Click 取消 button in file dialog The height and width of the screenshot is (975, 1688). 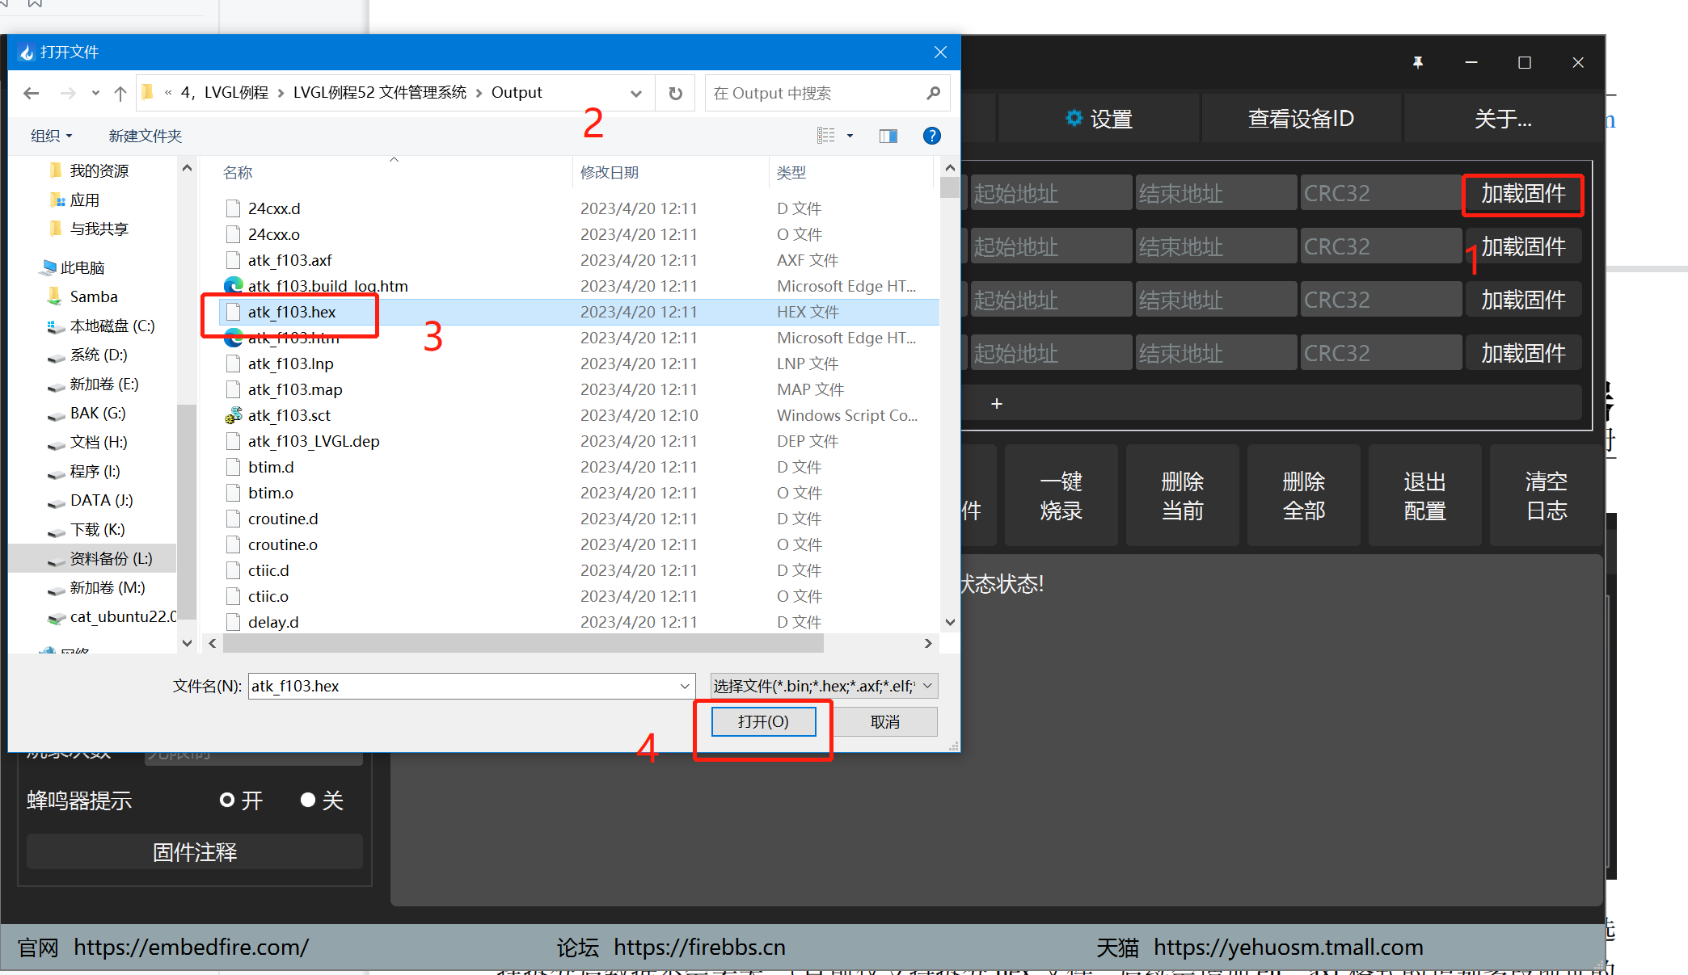pos(884,721)
